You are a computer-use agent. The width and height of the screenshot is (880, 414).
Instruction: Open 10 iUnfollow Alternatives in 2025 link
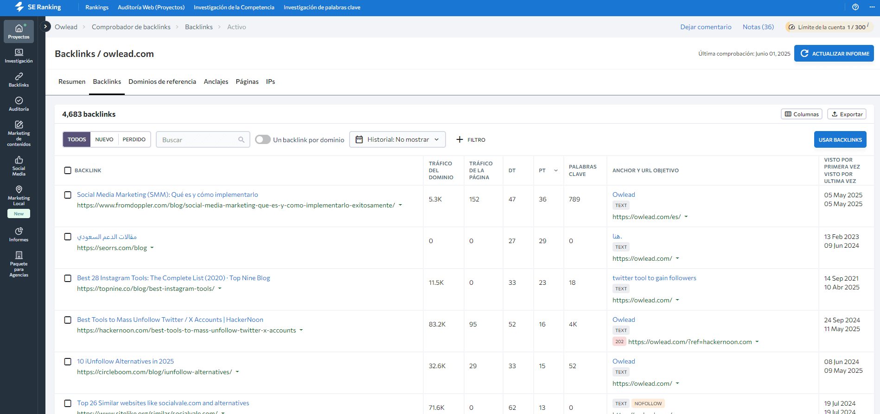[x=125, y=361]
